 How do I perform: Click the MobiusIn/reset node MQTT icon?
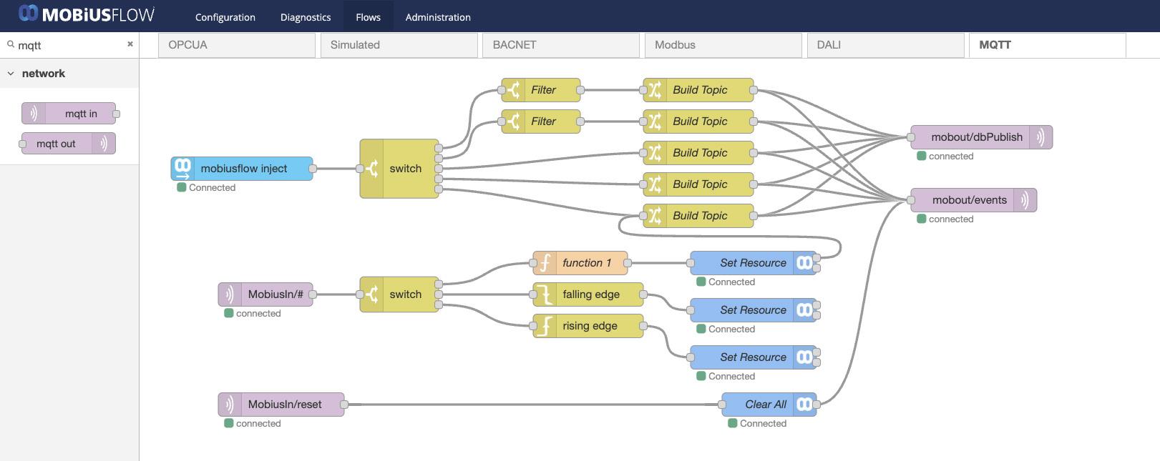[230, 405]
